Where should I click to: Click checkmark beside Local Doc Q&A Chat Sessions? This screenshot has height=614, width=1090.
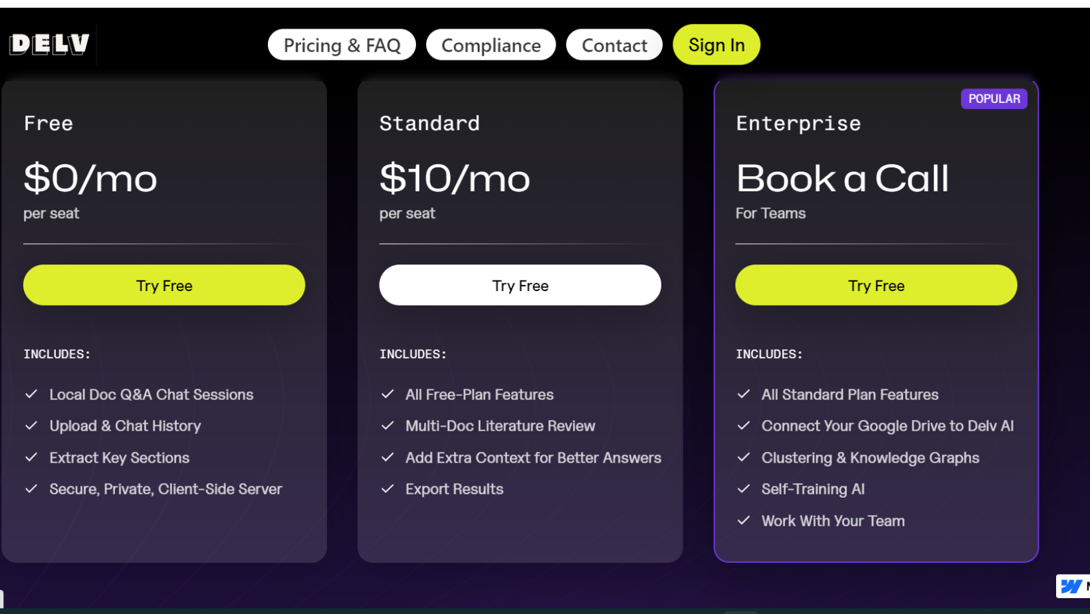pyautogui.click(x=31, y=394)
